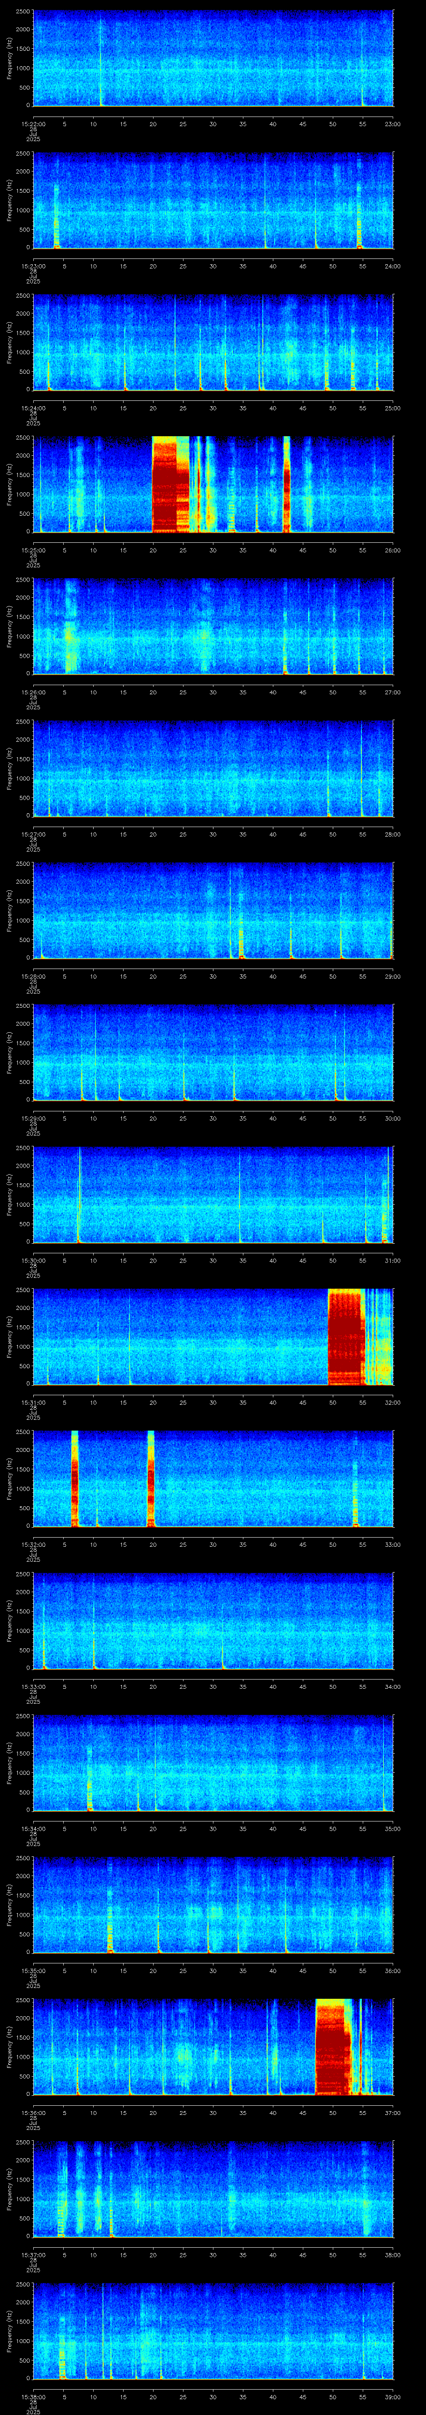Click the 15:35:00 start time label
Viewport: 426px width, 2415px height.
pyautogui.click(x=33, y=1970)
